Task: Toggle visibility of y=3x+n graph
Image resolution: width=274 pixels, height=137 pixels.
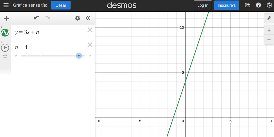Action: point(5,32)
